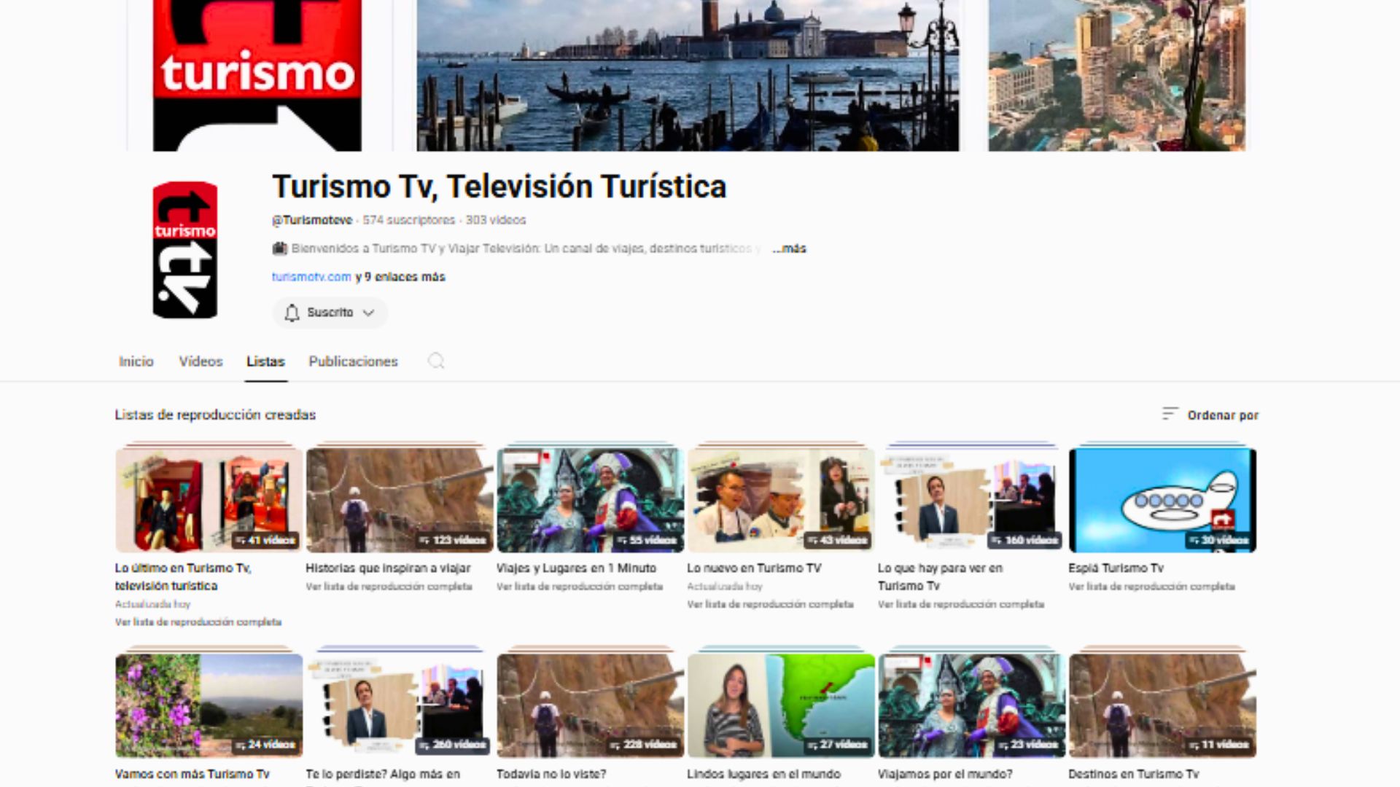
Task: View full playlist under Viajes y Lugares en 1 Minuto
Action: click(580, 587)
